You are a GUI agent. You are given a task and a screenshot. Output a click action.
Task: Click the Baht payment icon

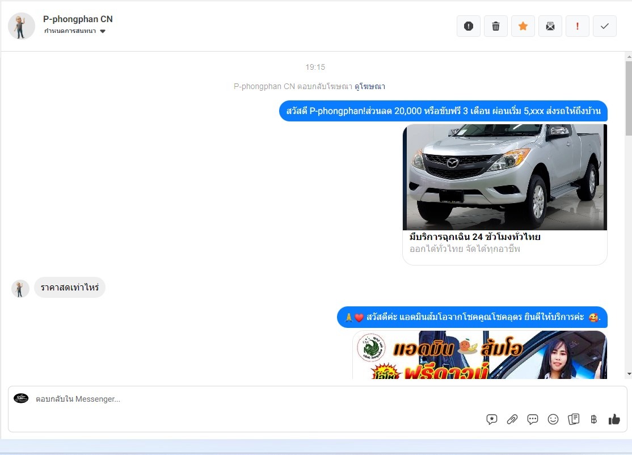pyautogui.click(x=594, y=419)
